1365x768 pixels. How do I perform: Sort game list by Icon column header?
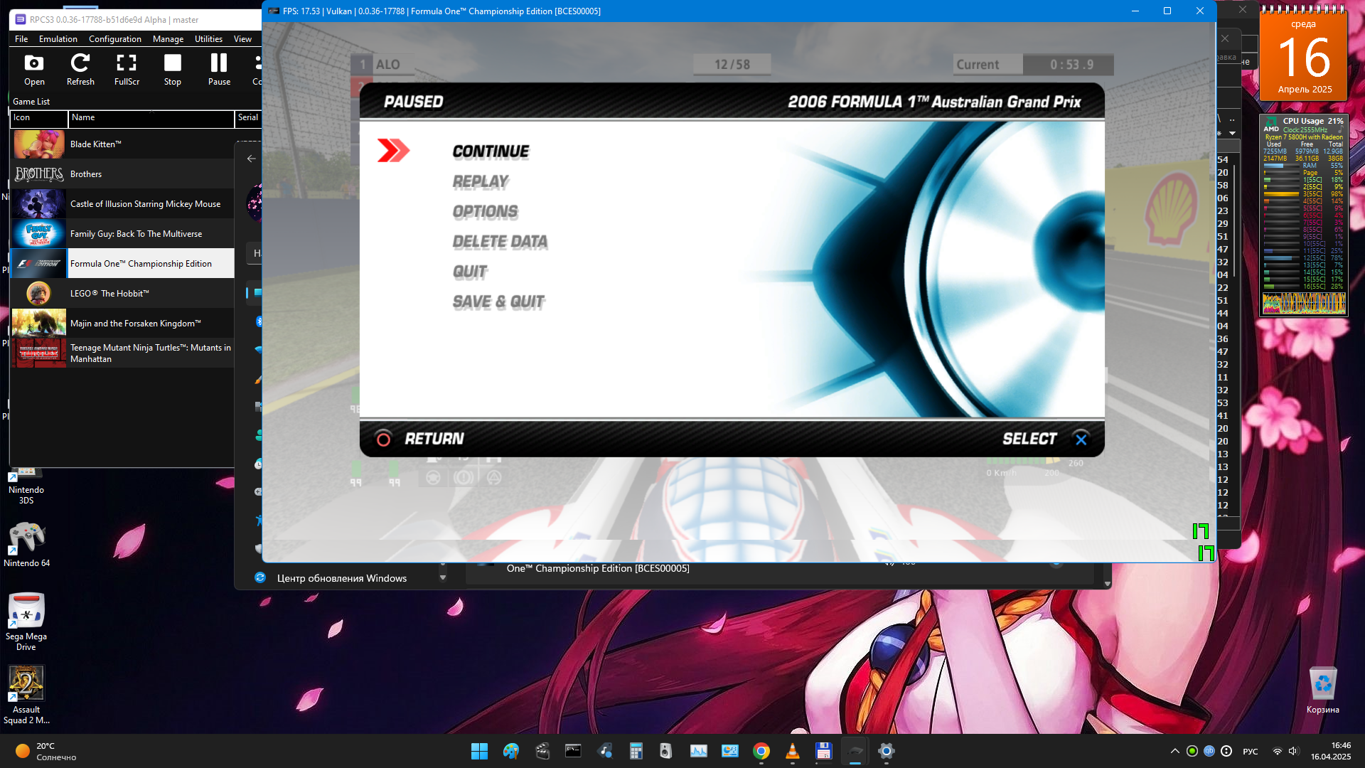(39, 118)
